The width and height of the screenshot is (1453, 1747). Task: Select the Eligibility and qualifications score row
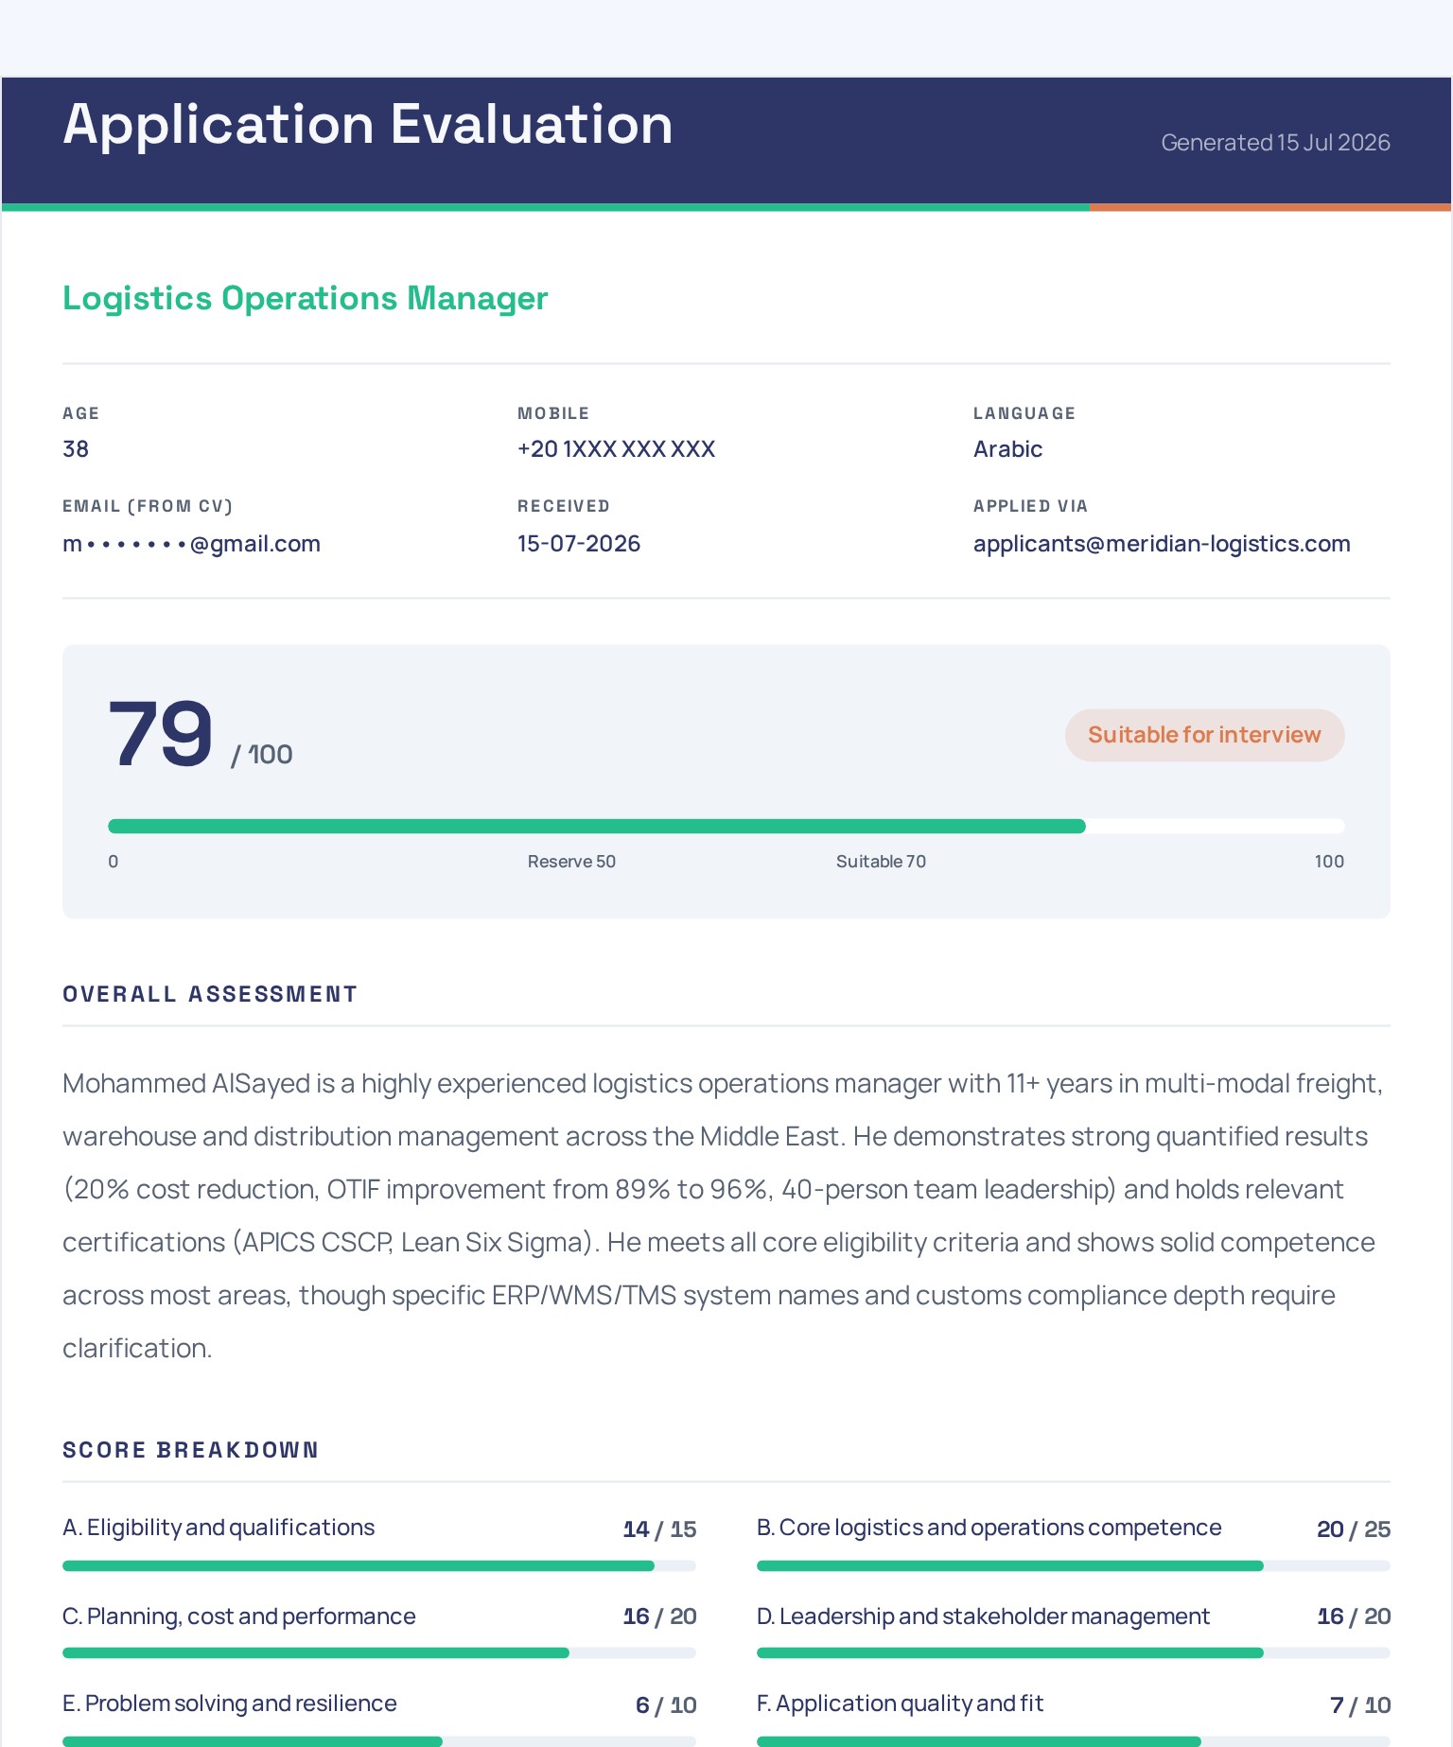click(x=379, y=1546)
